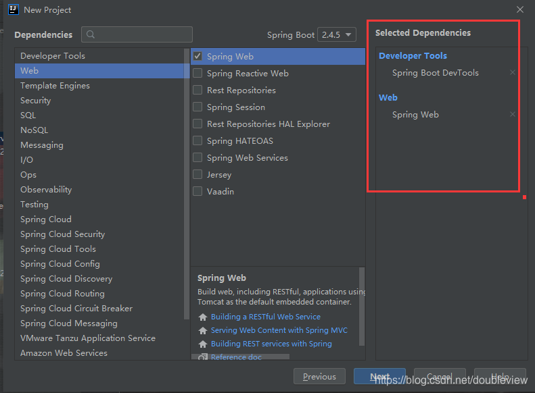Click the Developer Tools heading in Selected Dependencies

(x=413, y=55)
